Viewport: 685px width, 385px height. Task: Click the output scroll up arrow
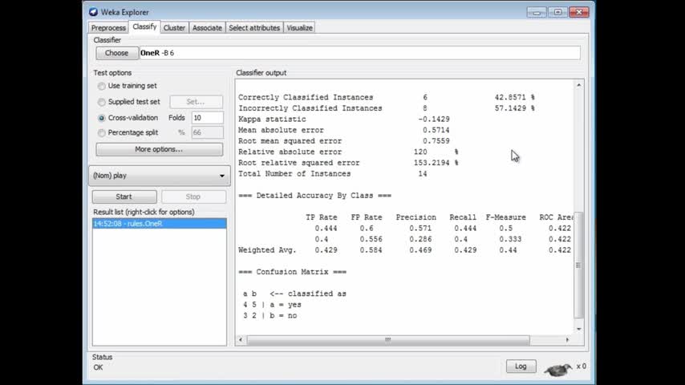click(x=579, y=85)
